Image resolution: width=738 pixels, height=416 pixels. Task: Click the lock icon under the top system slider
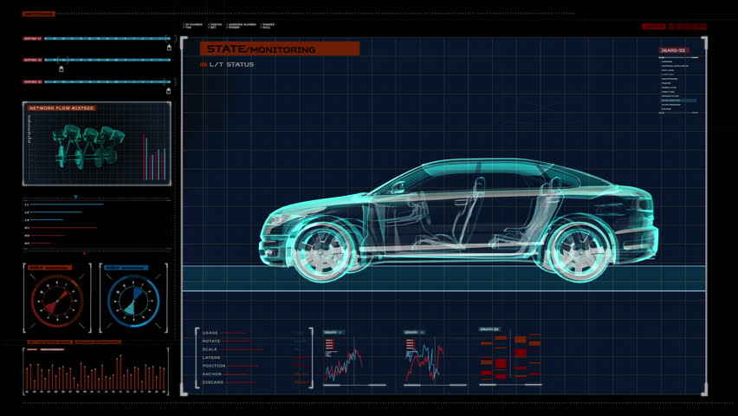click(168, 49)
